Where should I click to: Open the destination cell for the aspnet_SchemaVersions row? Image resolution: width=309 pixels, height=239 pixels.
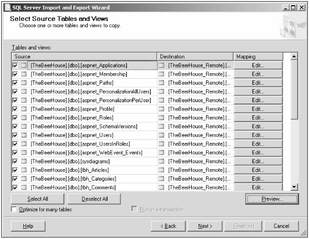pos(196,127)
